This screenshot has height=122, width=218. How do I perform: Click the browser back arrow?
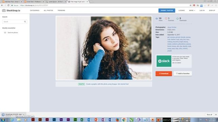2,5
